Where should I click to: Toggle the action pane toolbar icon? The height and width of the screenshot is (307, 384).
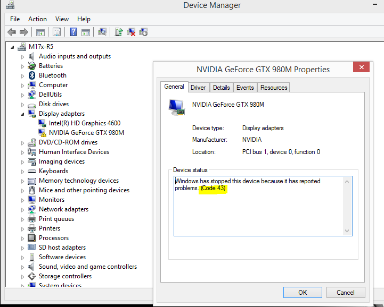(x=86, y=32)
